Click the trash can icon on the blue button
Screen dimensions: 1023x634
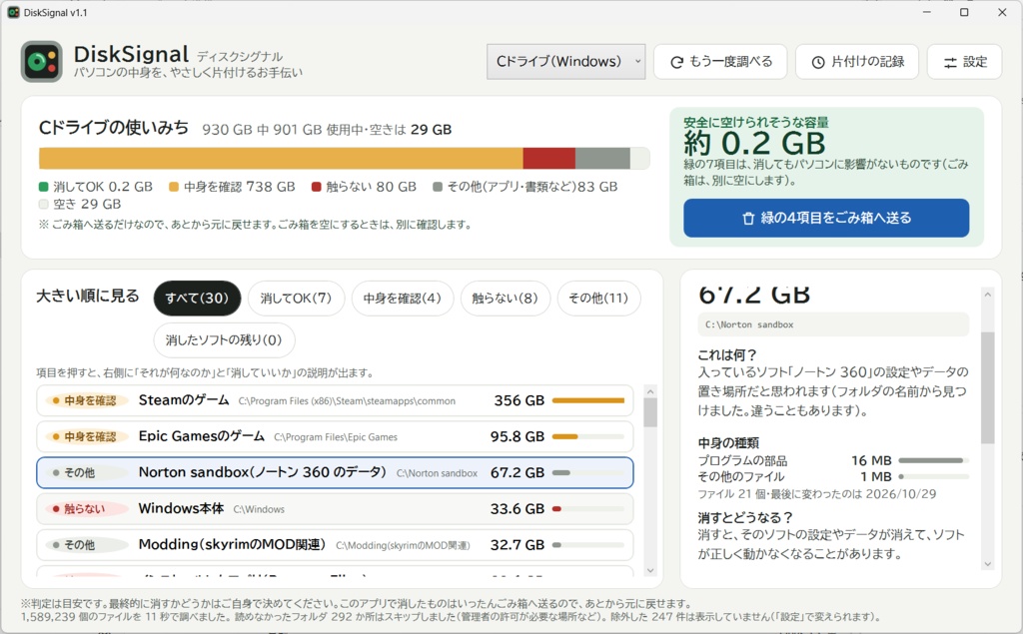(x=748, y=218)
